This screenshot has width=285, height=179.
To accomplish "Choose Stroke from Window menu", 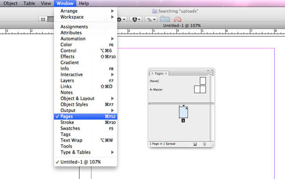I will coord(85,123).
